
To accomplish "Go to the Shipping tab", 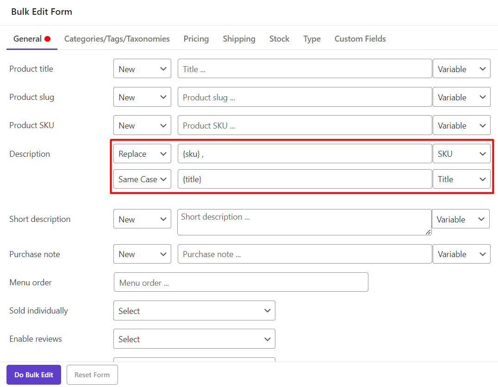I will [x=239, y=39].
